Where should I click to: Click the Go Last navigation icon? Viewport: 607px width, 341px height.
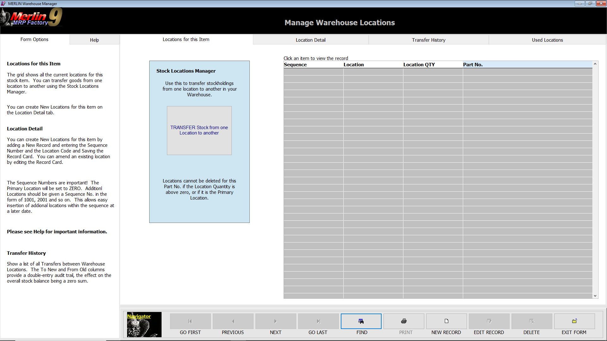coord(318,321)
